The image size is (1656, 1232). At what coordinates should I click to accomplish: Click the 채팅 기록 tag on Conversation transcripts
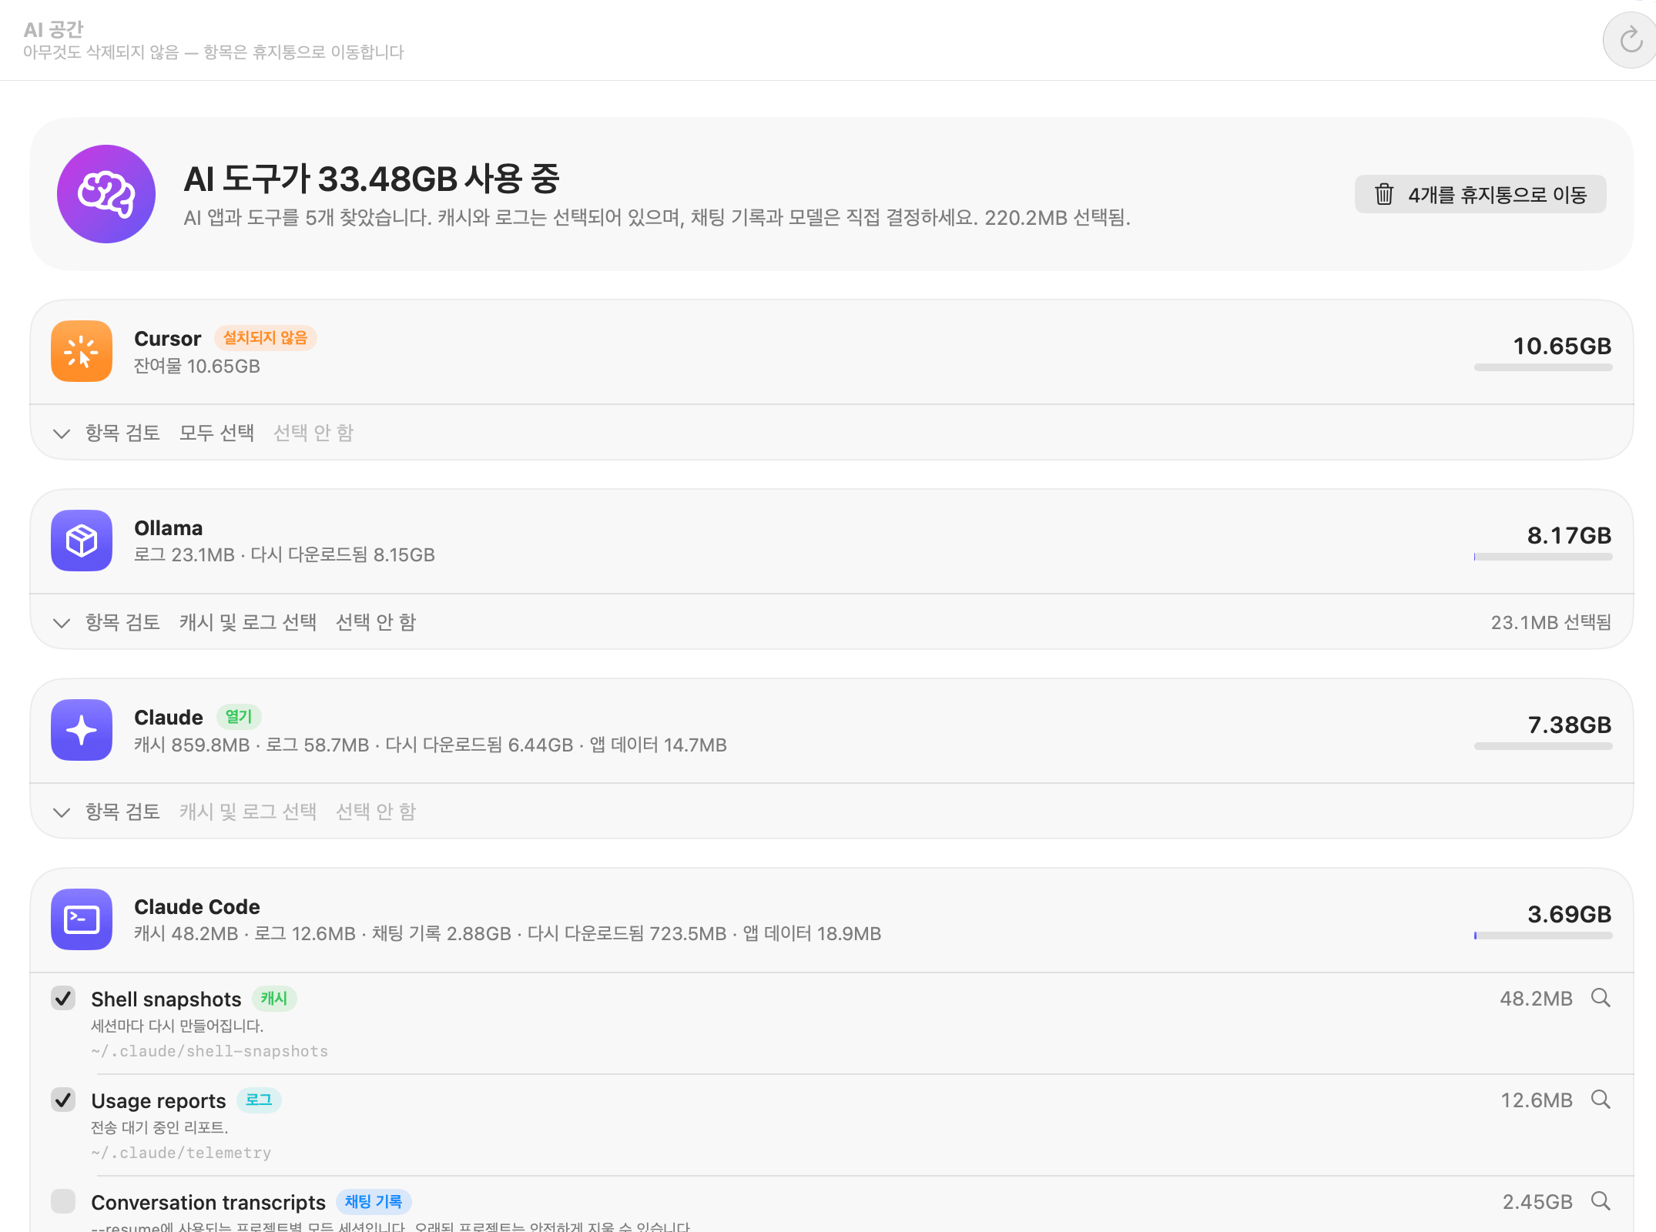click(374, 1202)
